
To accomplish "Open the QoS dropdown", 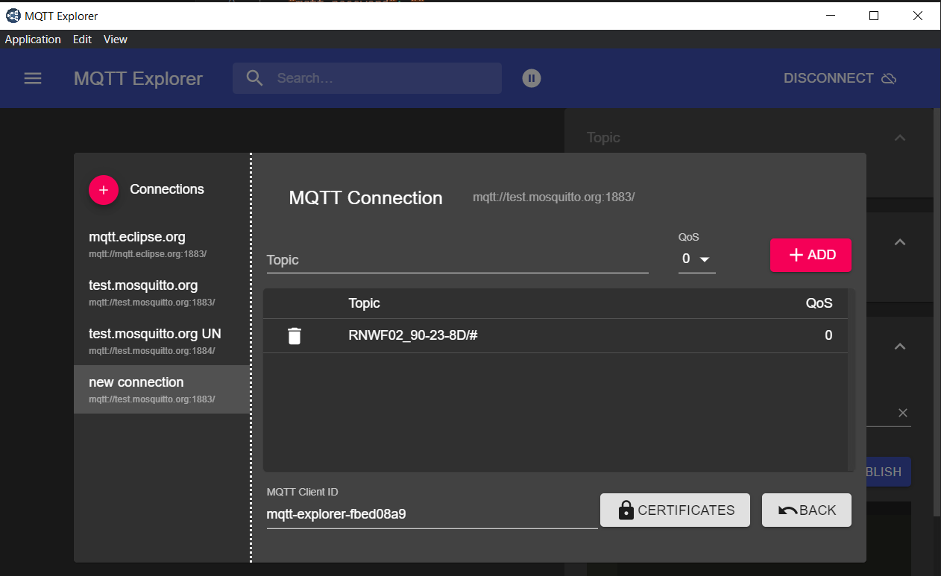I will tap(696, 259).
